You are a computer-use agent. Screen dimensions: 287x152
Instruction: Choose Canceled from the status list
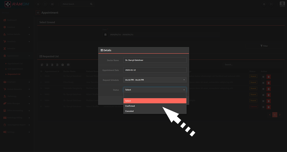155,111
